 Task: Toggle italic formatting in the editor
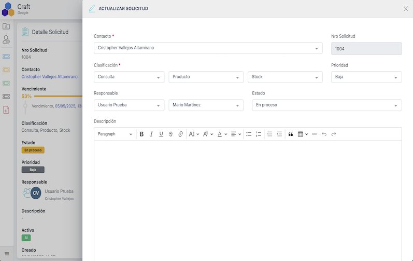151,134
